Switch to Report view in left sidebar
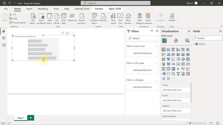This screenshot has height=125, width=223. pyautogui.click(x=4, y=31)
